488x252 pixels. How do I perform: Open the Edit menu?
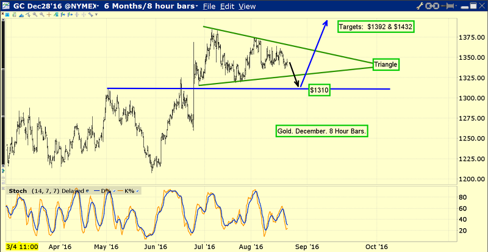click(227, 6)
